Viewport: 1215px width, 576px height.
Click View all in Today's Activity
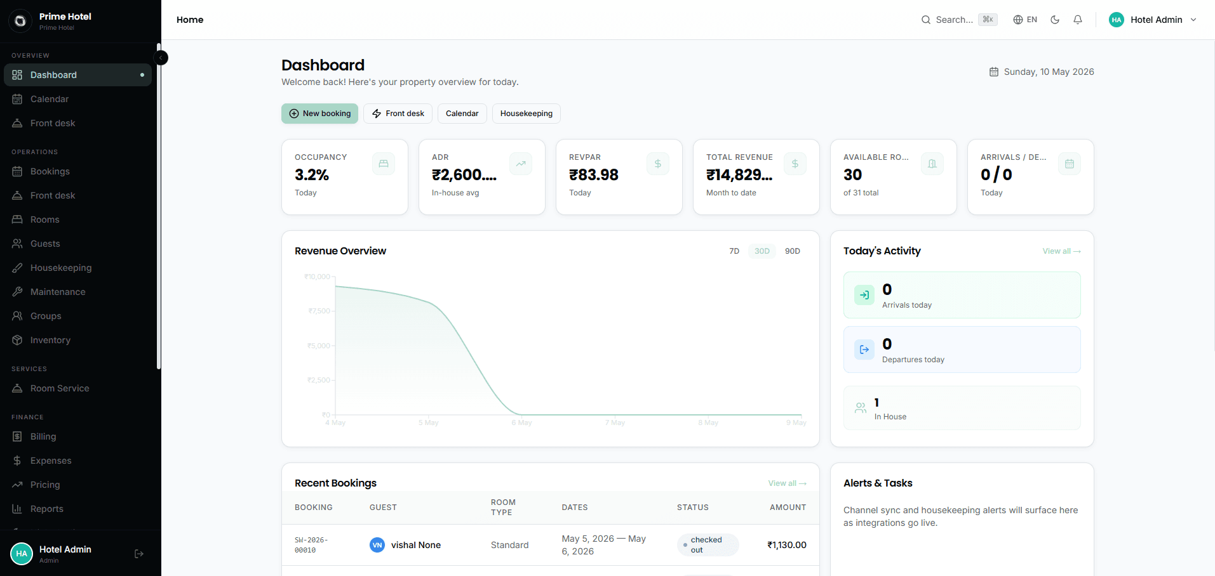[x=1061, y=251]
